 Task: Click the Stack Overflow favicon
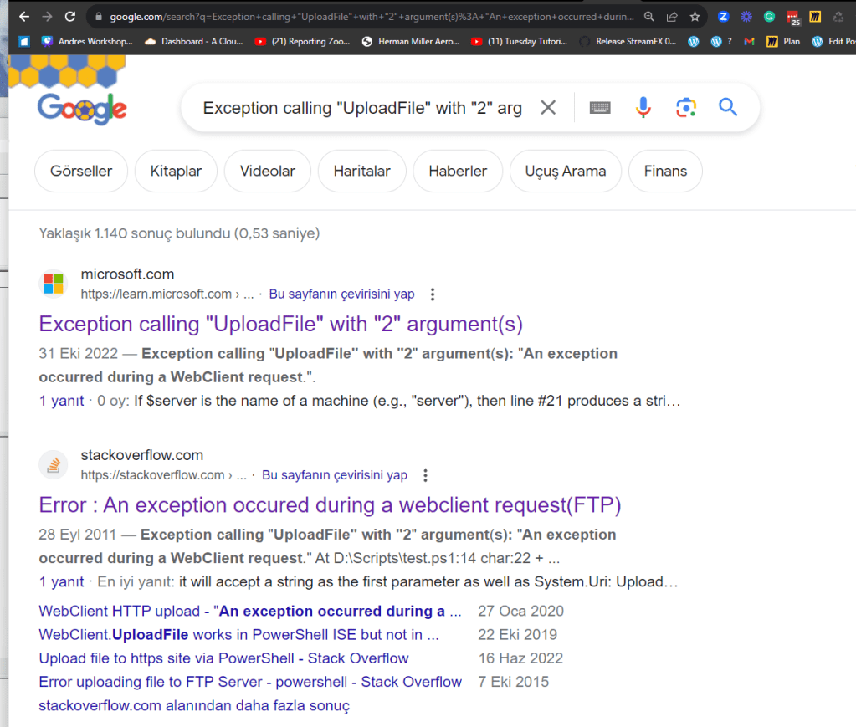coord(54,465)
